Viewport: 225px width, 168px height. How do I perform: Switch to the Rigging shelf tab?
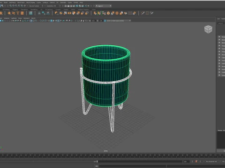15,10
